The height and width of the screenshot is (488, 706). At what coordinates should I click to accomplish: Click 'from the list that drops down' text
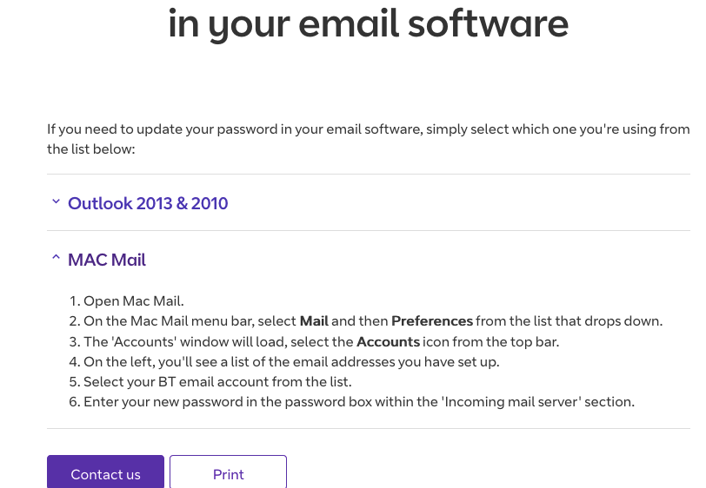coord(569,321)
